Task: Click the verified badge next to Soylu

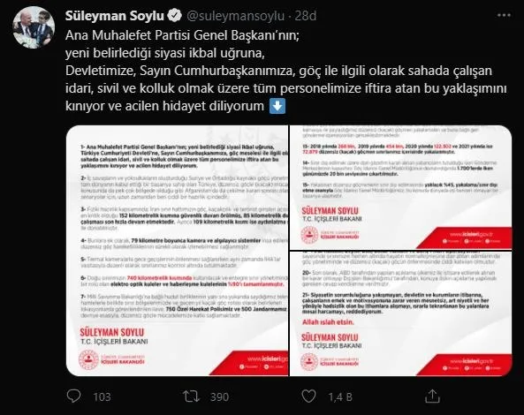Action: (174, 16)
